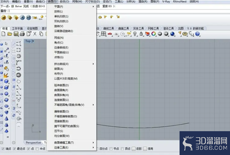This screenshot has height=155, width=230.
Task: Expand the 不等距圆角/混接/斜角(V) submenu arrow
Action: (x=93, y=105)
